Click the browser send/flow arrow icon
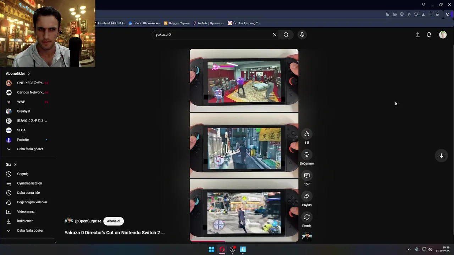The image size is (454, 255). click(x=409, y=14)
